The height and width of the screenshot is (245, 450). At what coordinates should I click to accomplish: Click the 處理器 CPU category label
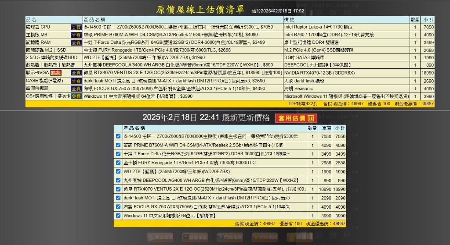[38, 27]
